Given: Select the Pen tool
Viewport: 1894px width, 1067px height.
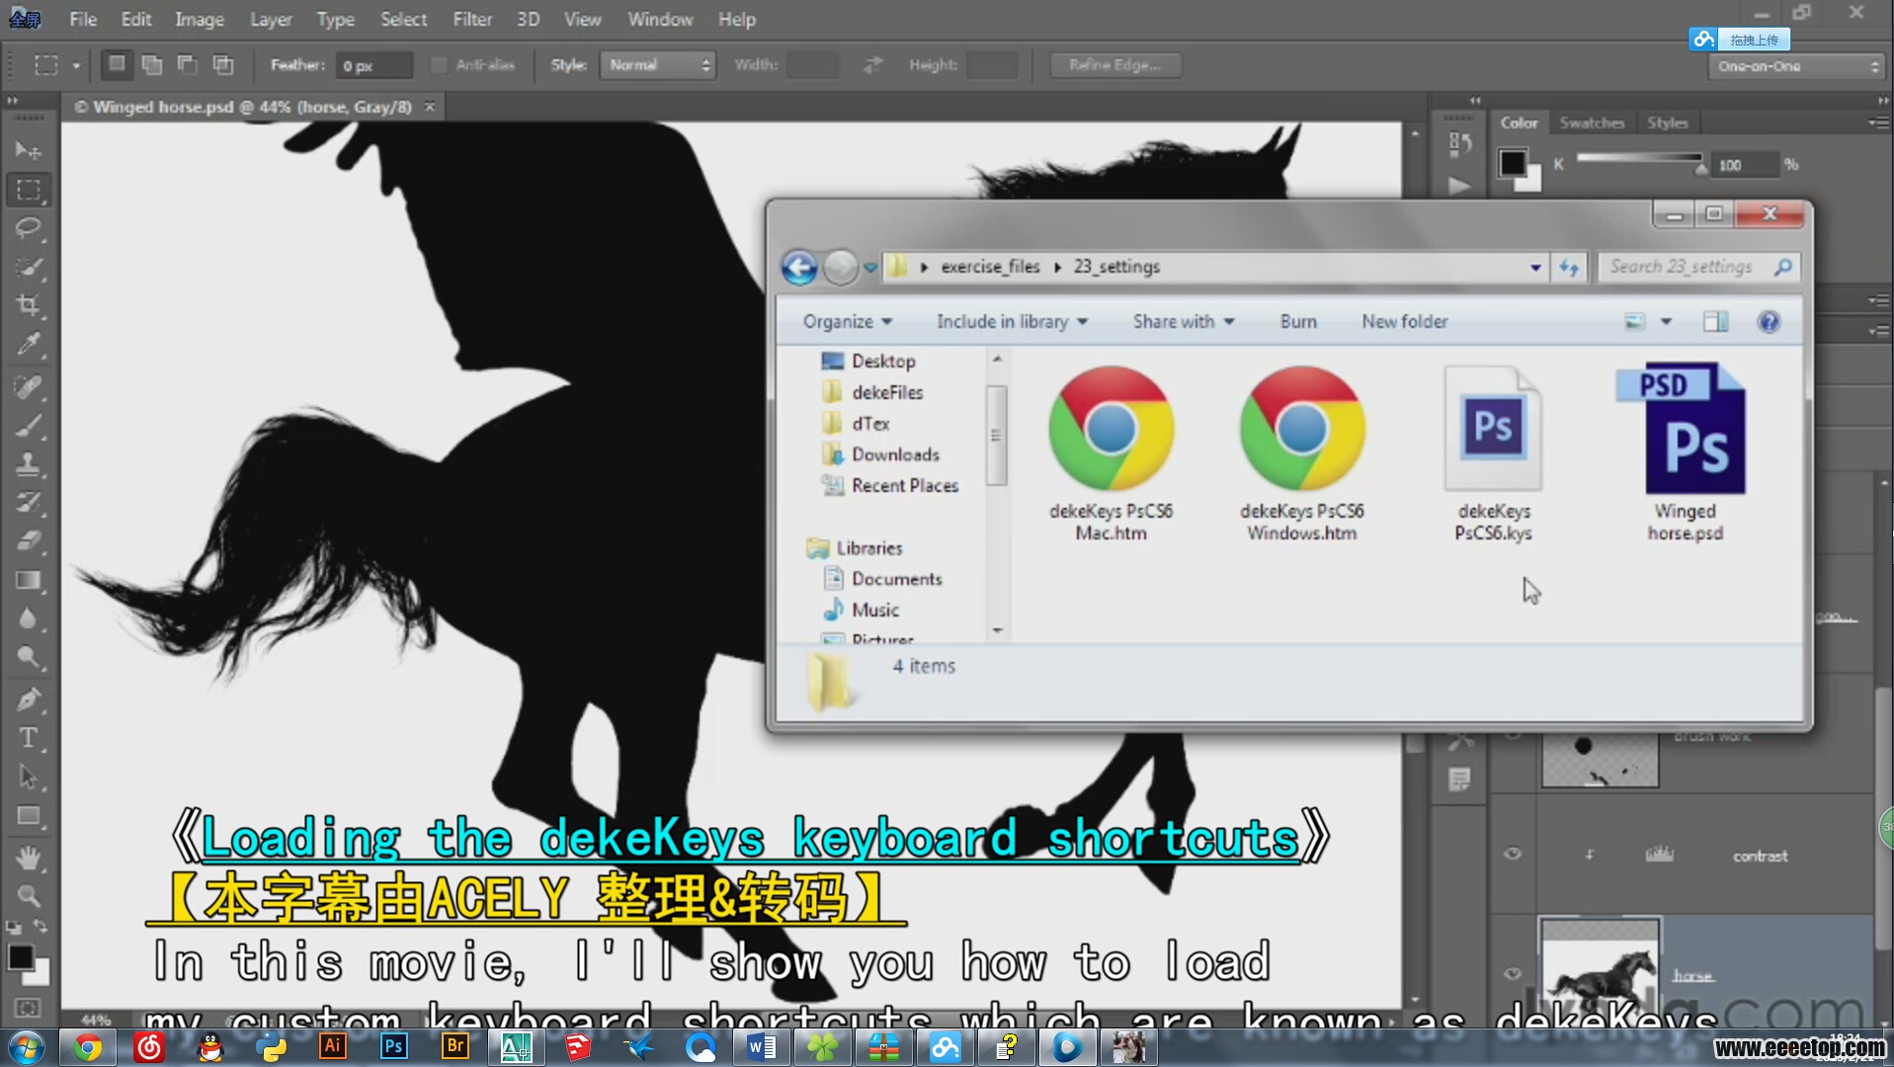Looking at the screenshot, I should pos(28,699).
